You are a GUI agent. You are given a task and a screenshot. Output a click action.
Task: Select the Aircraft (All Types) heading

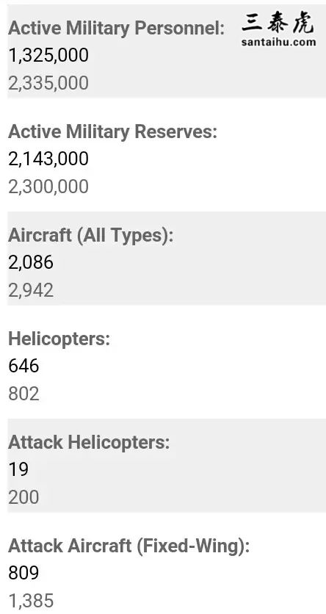(90, 235)
